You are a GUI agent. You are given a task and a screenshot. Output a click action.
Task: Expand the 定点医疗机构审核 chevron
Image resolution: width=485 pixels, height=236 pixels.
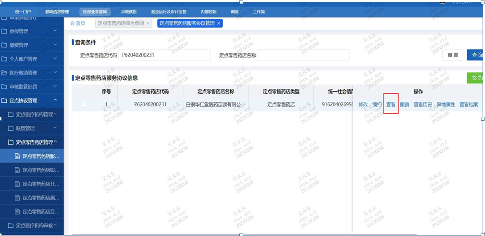[55, 225]
